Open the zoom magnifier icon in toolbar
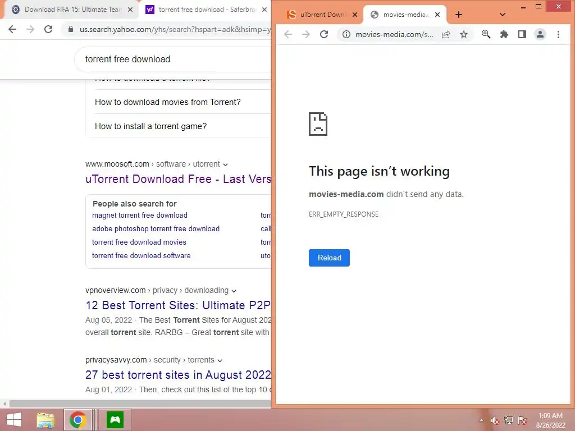The height and width of the screenshot is (431, 575). (486, 34)
